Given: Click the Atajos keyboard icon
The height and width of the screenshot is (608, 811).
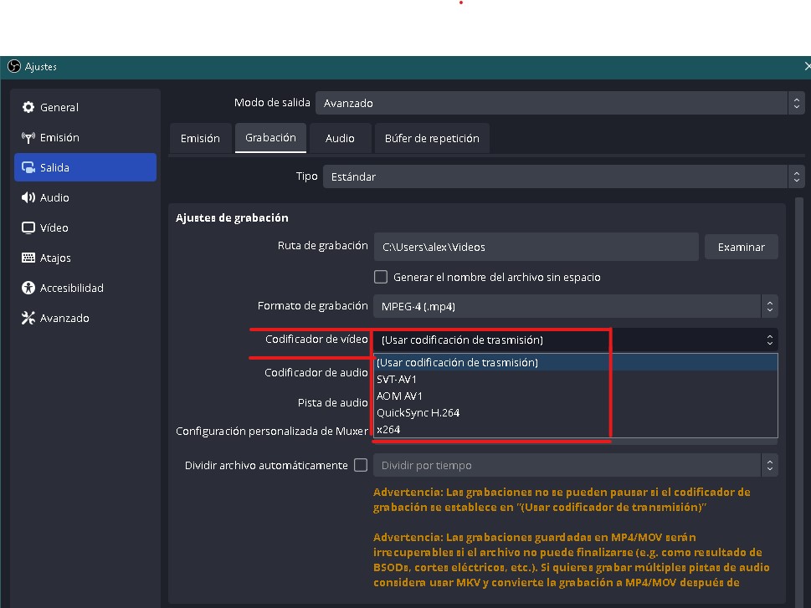Looking at the screenshot, I should (28, 258).
